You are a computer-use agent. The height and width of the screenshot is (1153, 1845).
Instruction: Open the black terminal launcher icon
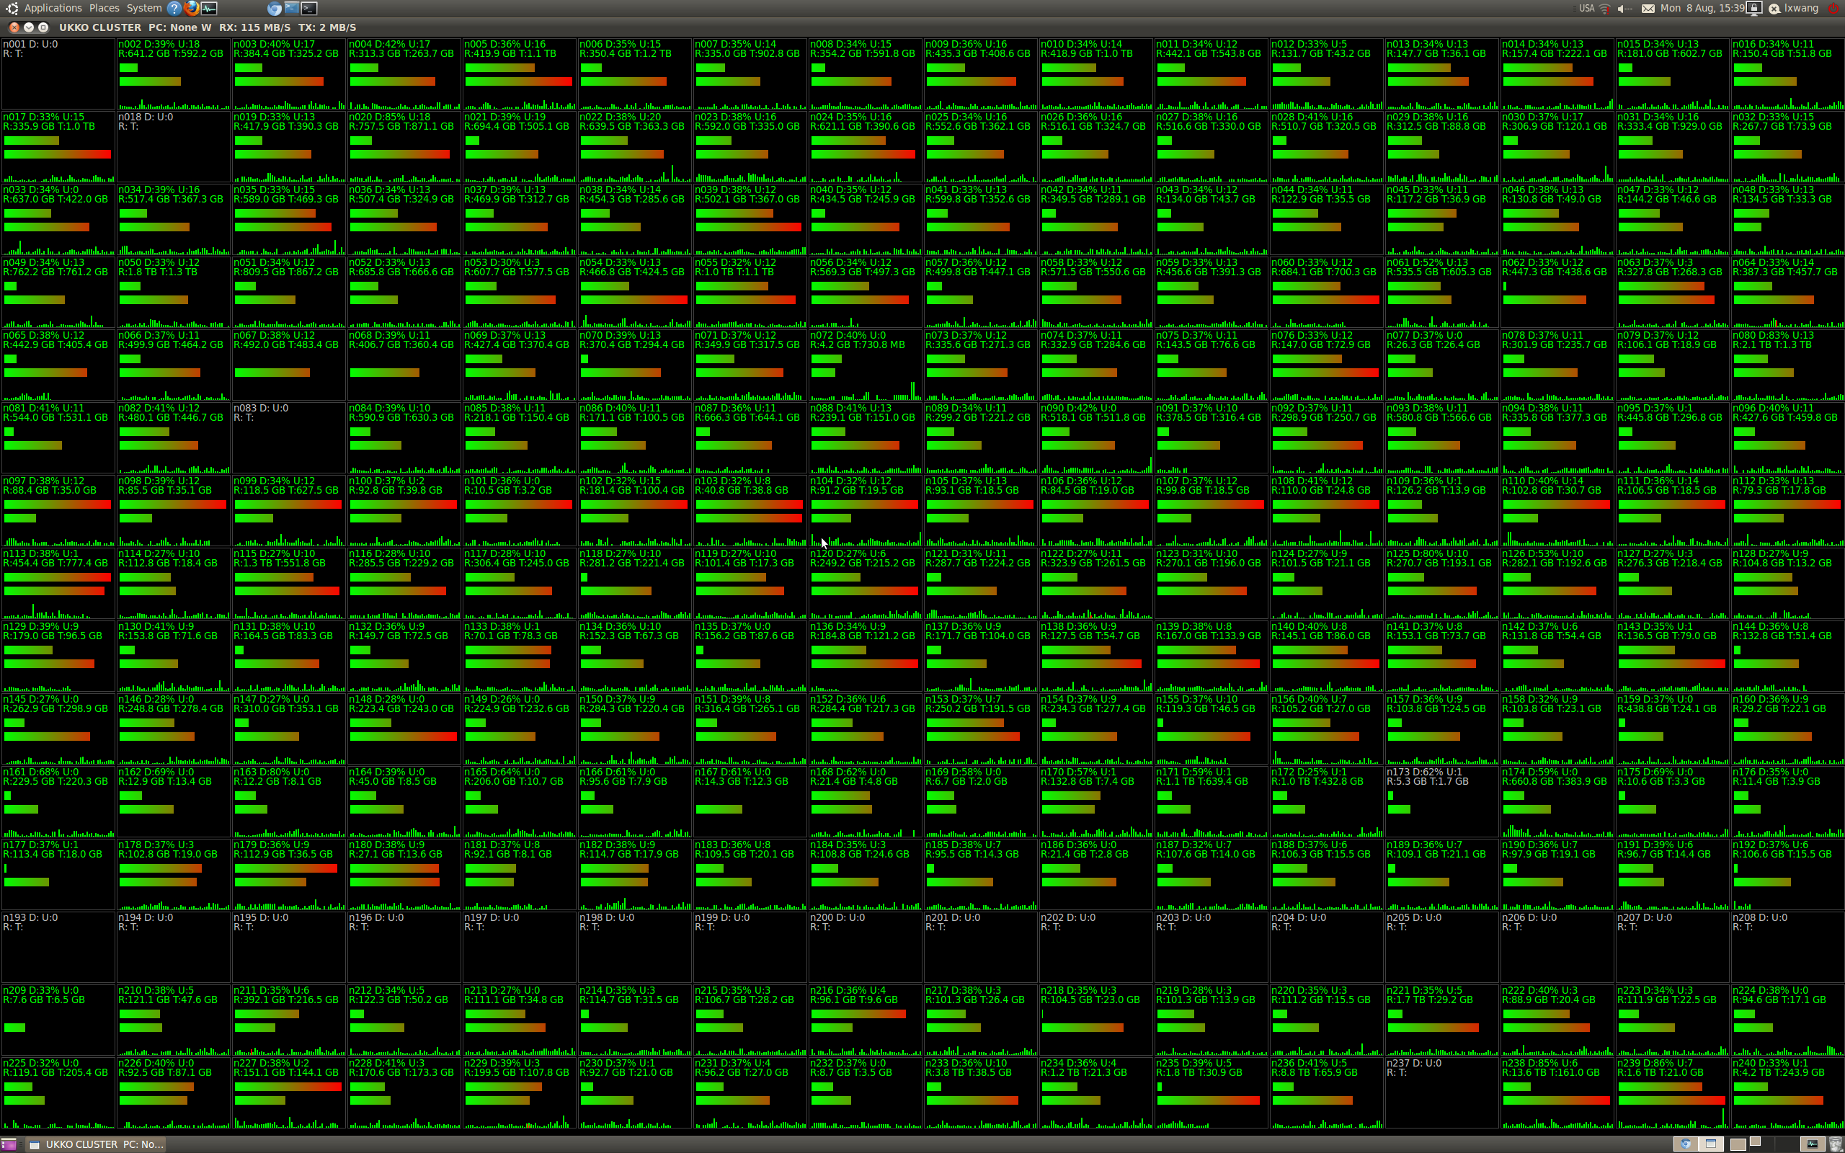point(308,9)
